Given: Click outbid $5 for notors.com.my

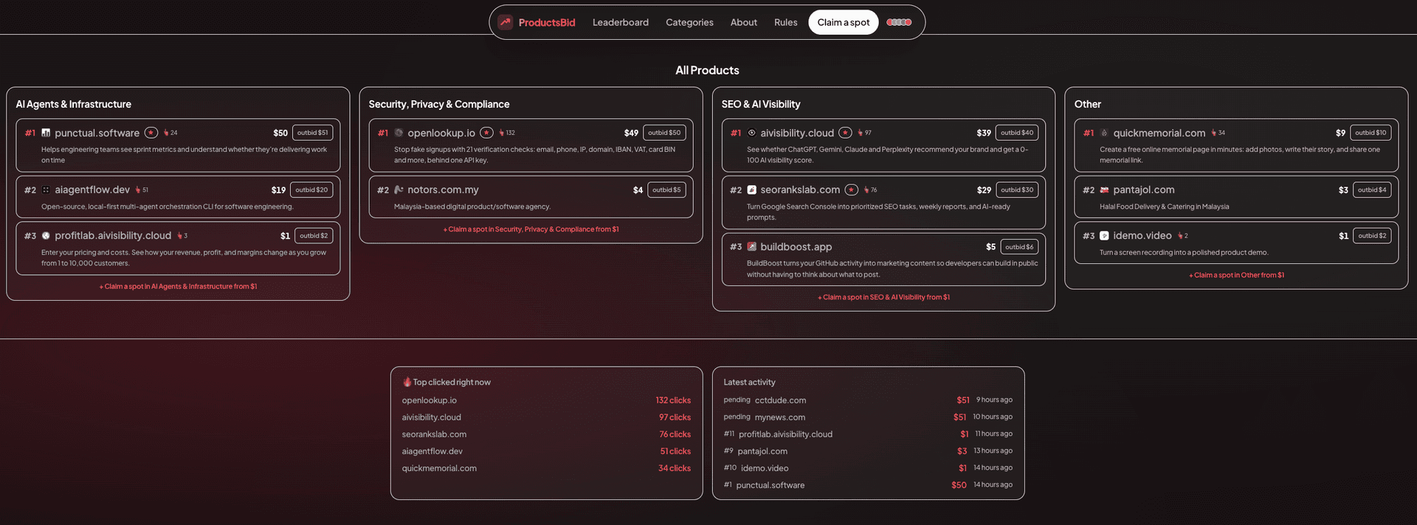Looking at the screenshot, I should tap(666, 190).
